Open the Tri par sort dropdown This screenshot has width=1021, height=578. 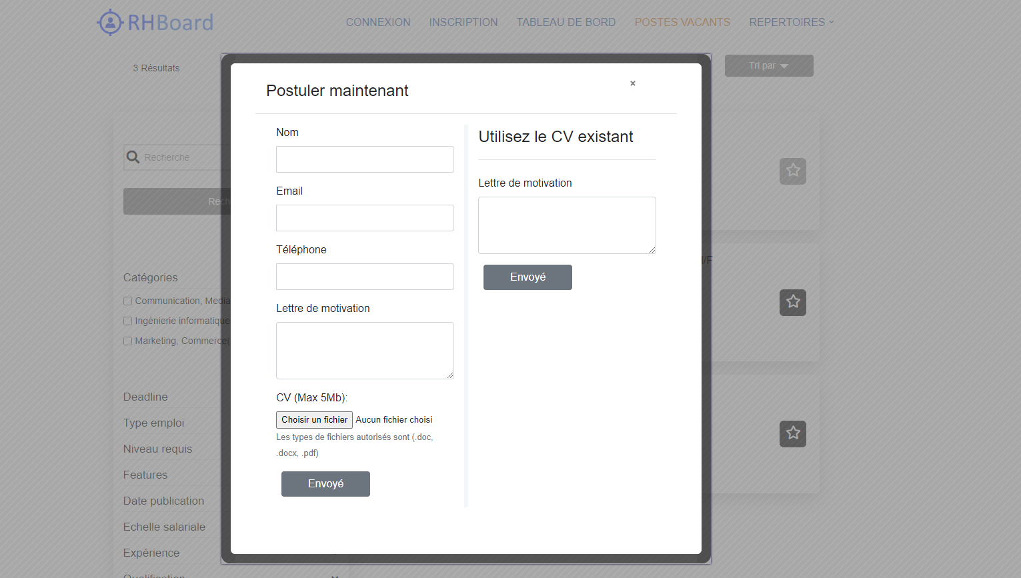(x=768, y=66)
